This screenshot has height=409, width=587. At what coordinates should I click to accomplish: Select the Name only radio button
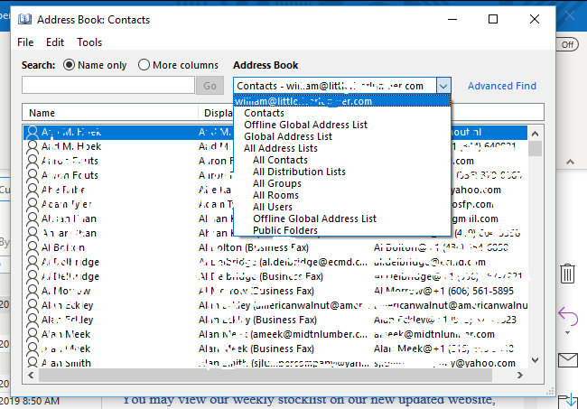(69, 65)
